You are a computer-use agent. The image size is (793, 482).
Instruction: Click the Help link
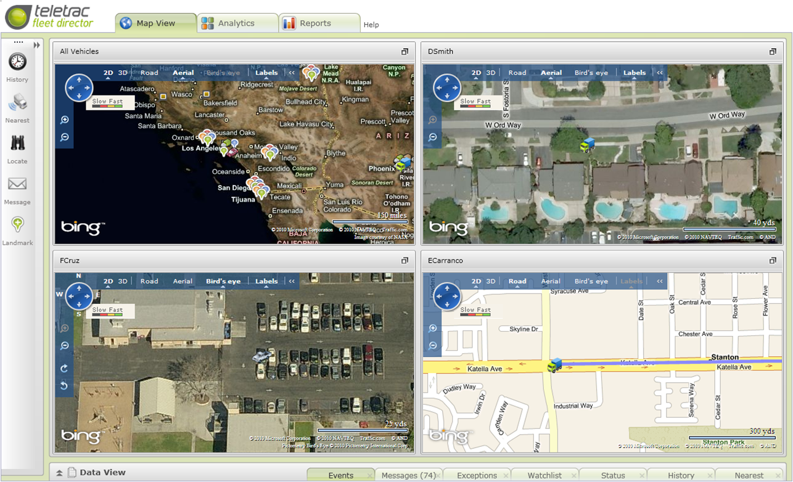[371, 25]
